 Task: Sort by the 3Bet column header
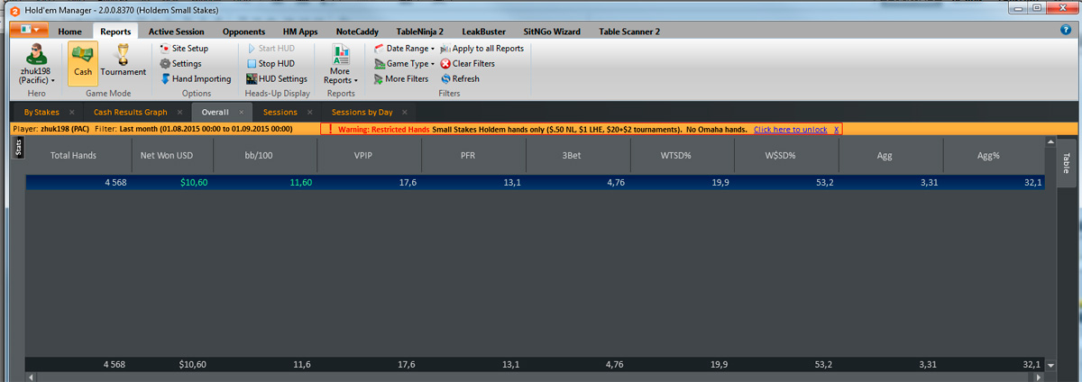[x=578, y=155]
